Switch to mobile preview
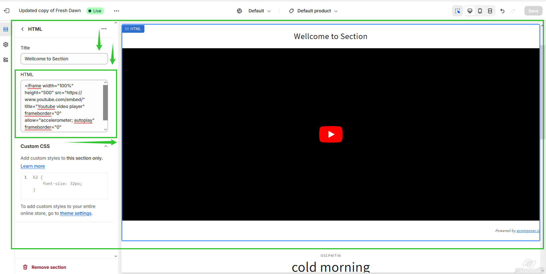The height and width of the screenshot is (274, 546). point(480,11)
